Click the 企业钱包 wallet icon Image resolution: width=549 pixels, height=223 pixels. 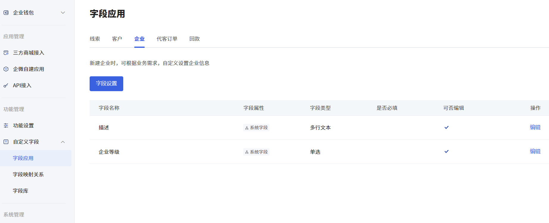click(6, 12)
